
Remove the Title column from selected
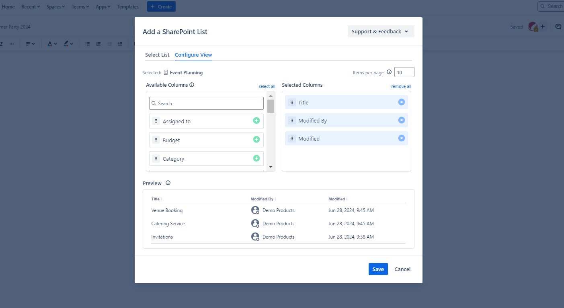(x=401, y=102)
